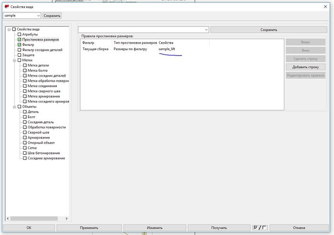Check the Защита checkbox
Image resolution: width=334 pixels, height=235 pixels.
coord(20,55)
